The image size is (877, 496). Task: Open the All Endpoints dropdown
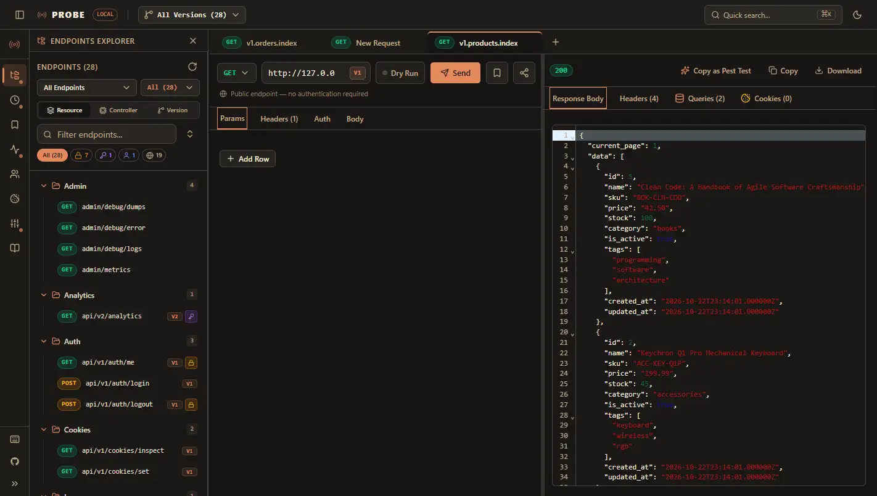(87, 88)
